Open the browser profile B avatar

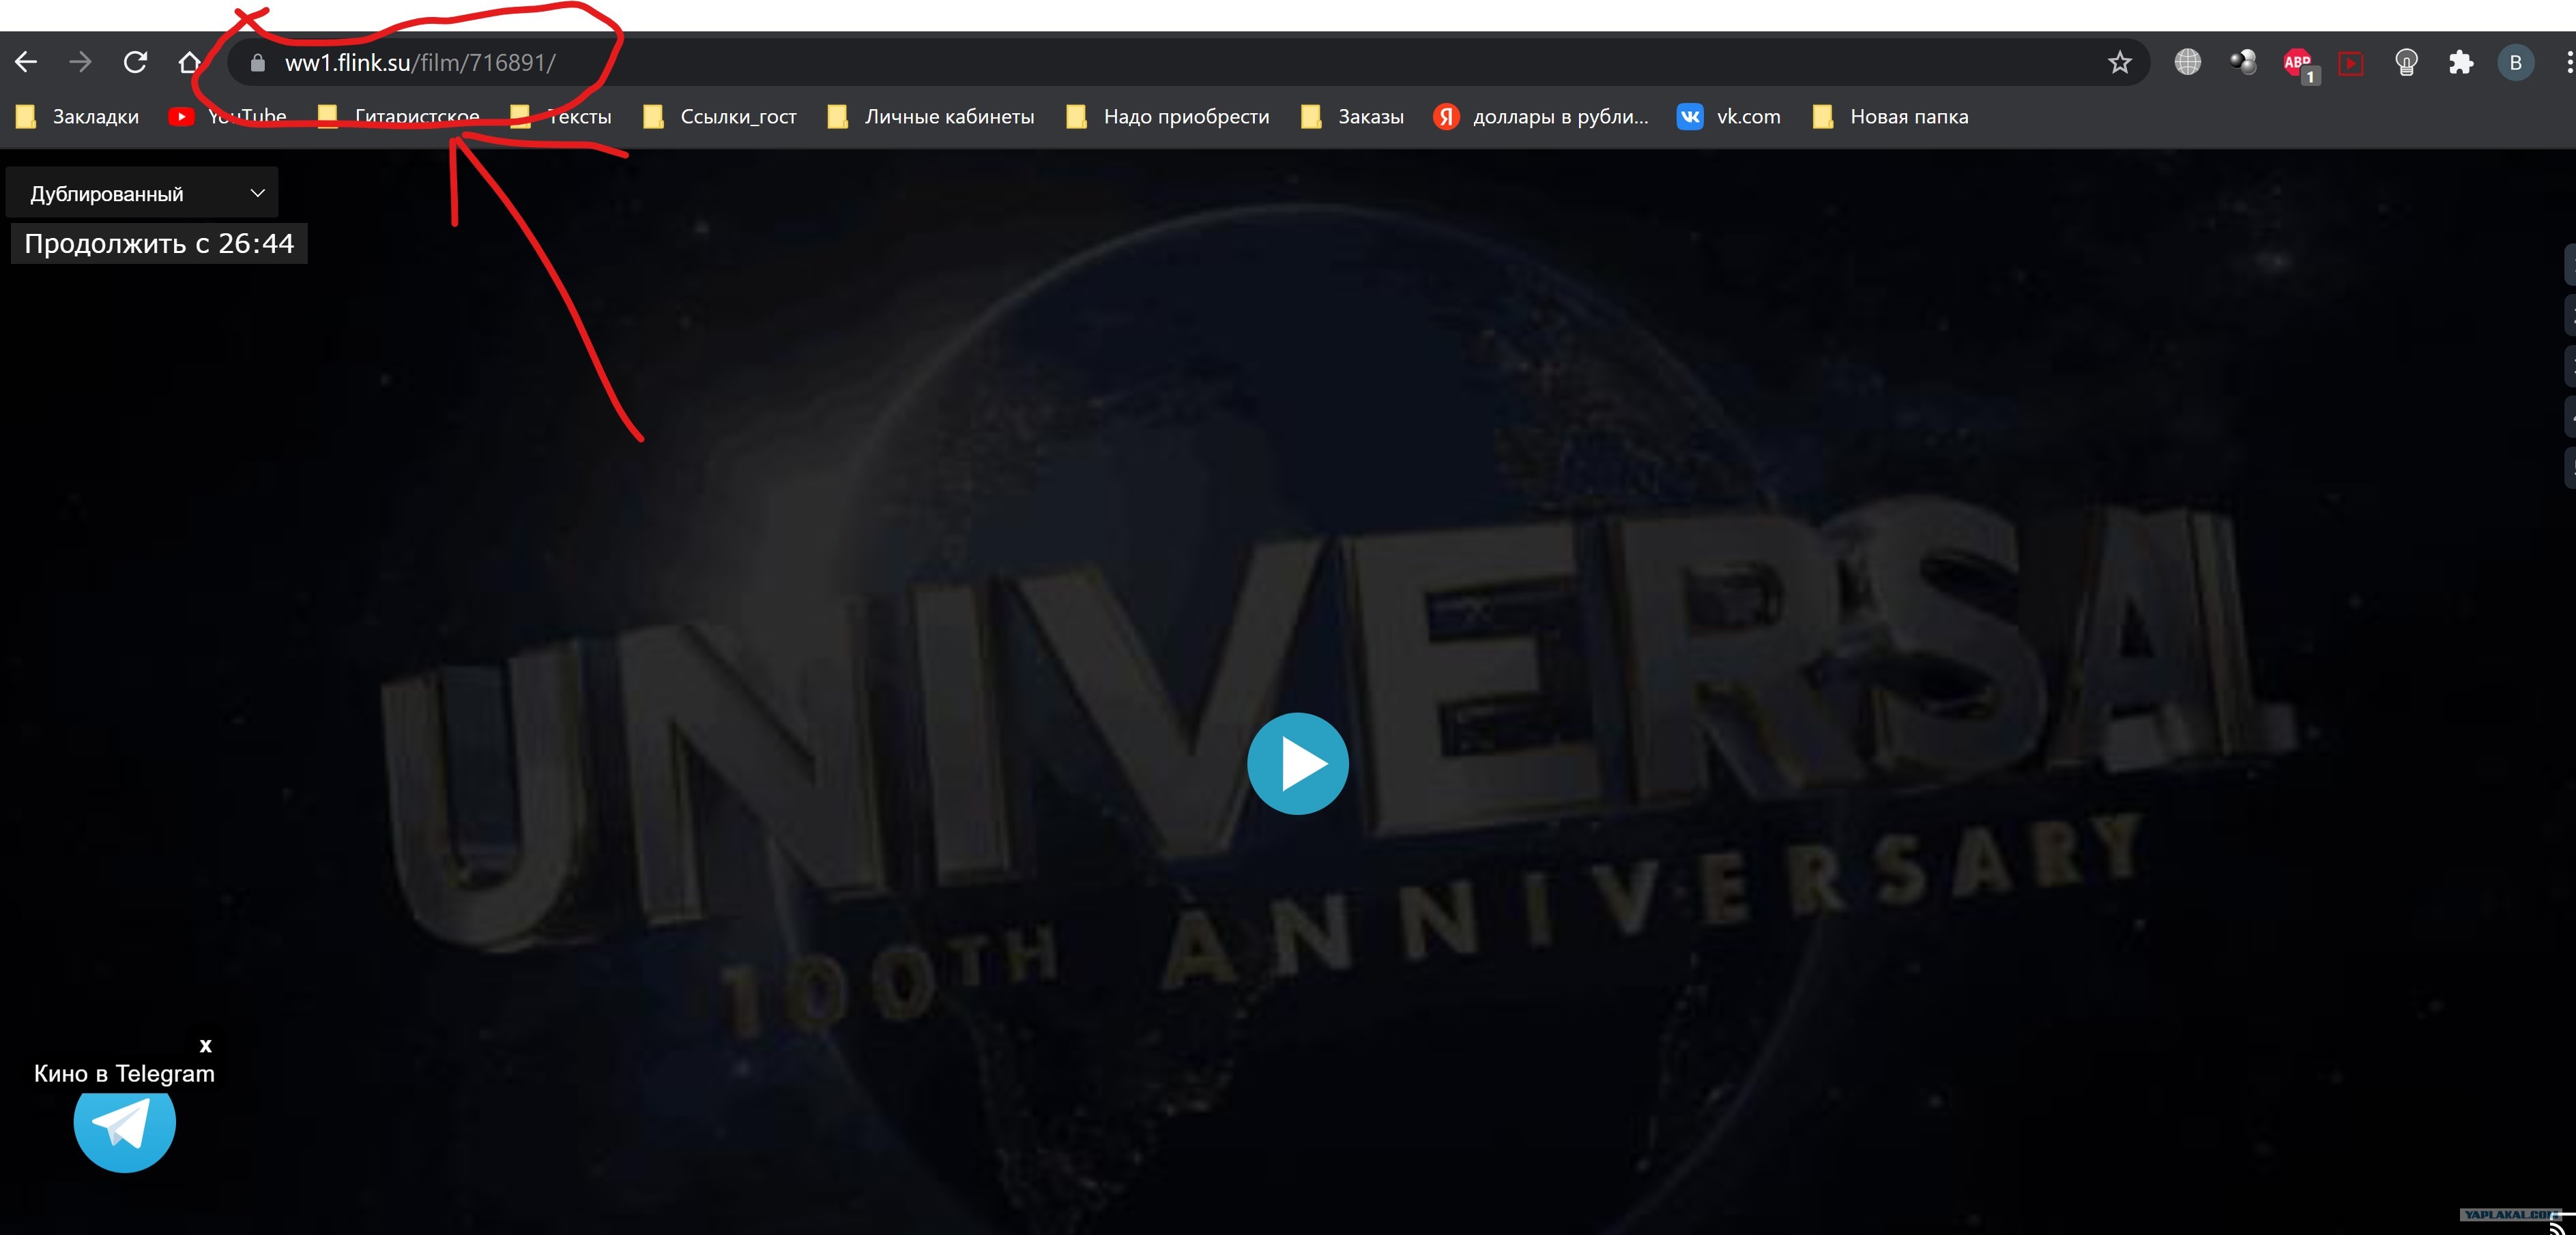[x=2515, y=63]
